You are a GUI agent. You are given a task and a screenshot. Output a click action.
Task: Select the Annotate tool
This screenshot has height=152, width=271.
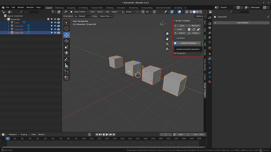pyautogui.click(x=66, y=60)
